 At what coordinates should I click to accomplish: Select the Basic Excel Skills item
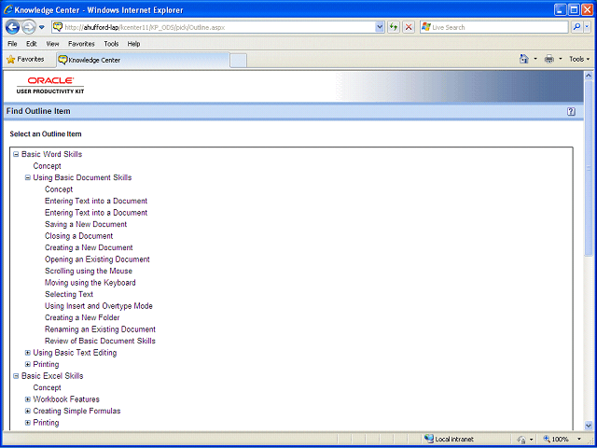[52, 376]
